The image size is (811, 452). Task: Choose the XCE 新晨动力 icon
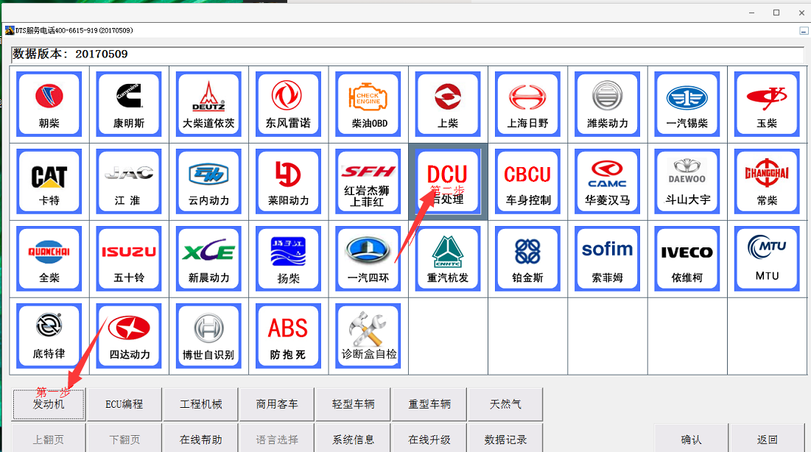[x=208, y=258]
